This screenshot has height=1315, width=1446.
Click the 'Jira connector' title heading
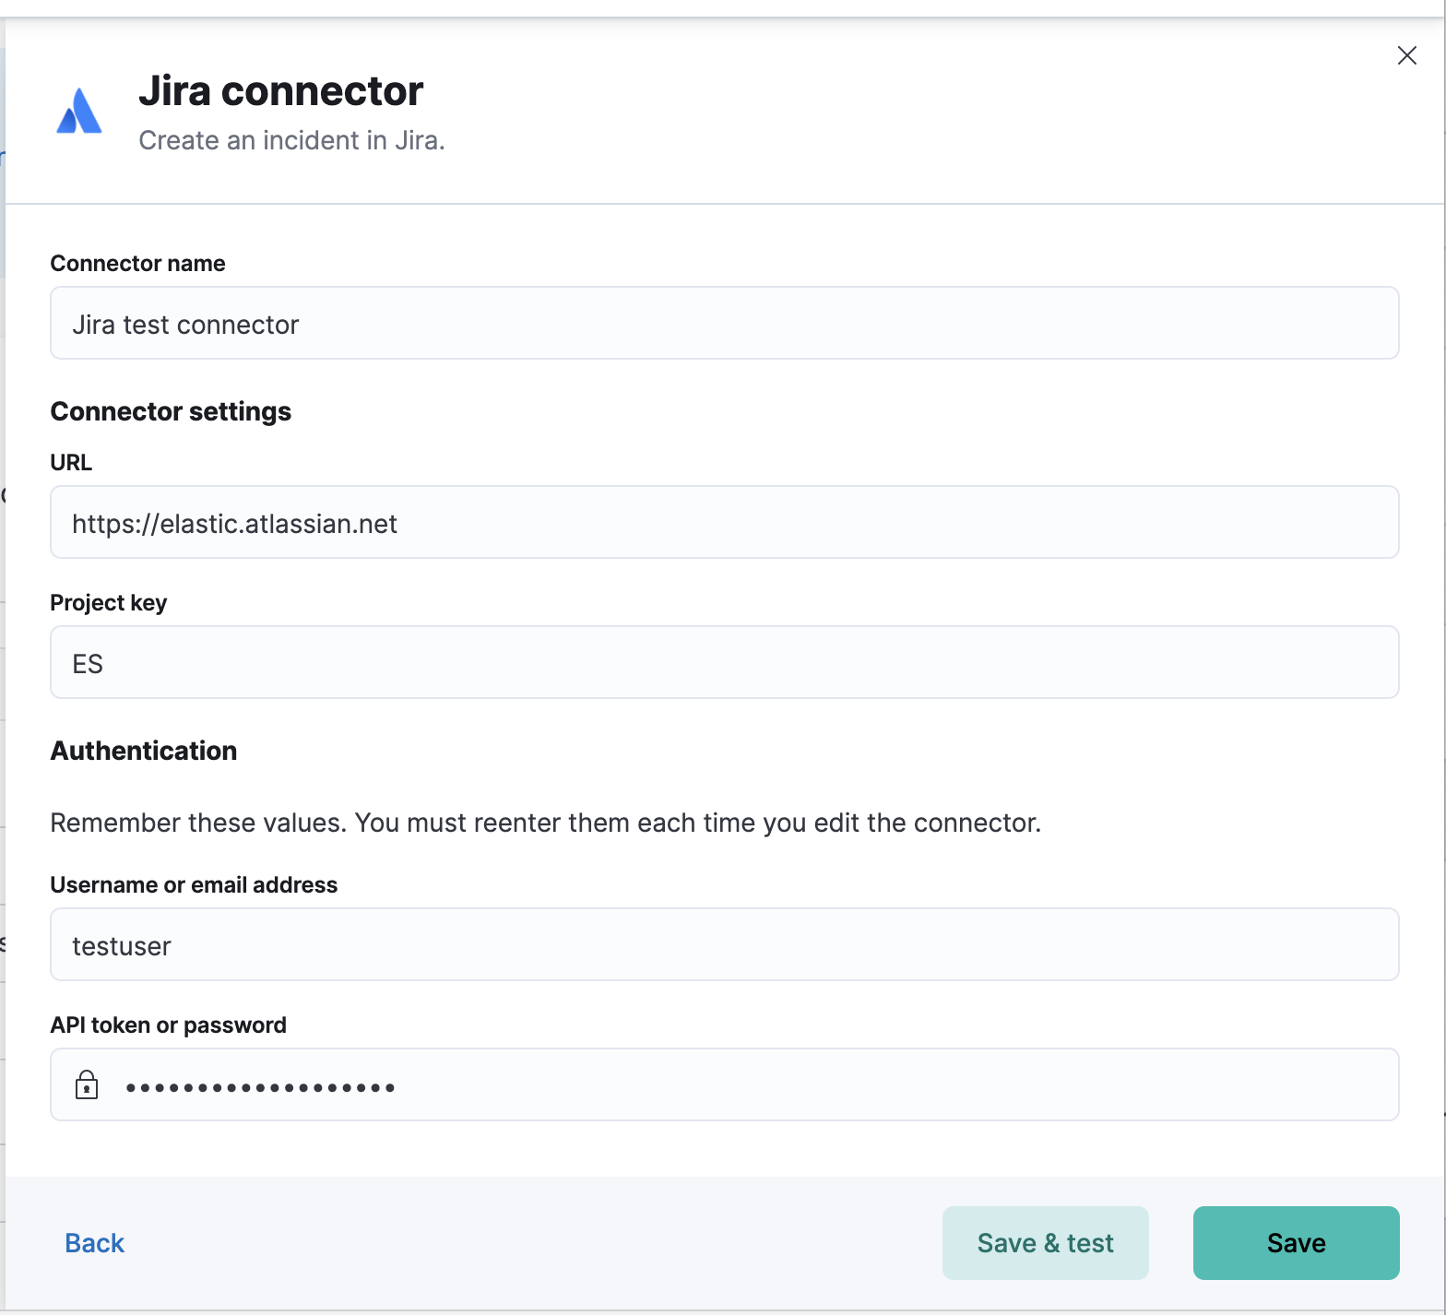pyautogui.click(x=280, y=91)
